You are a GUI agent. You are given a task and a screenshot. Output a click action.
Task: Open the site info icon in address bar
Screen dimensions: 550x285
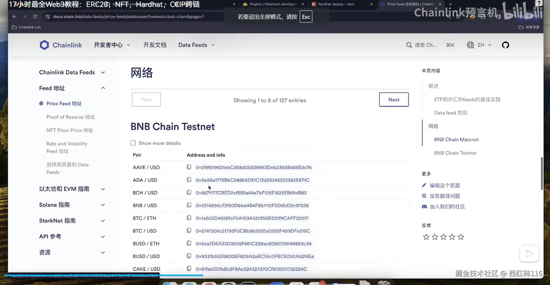click(x=48, y=17)
